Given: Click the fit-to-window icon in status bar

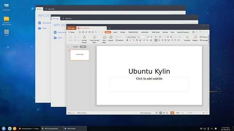Looking at the screenshot, I should (207, 113).
